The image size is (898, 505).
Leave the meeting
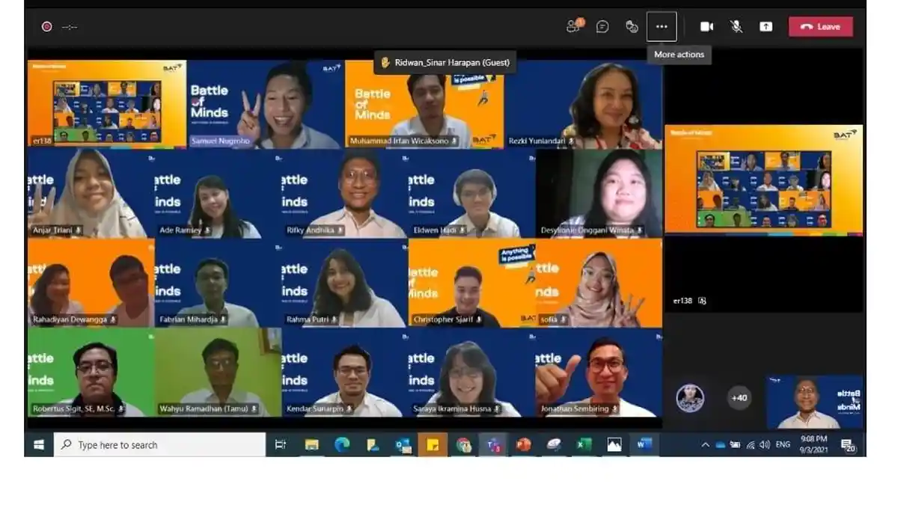821,26
